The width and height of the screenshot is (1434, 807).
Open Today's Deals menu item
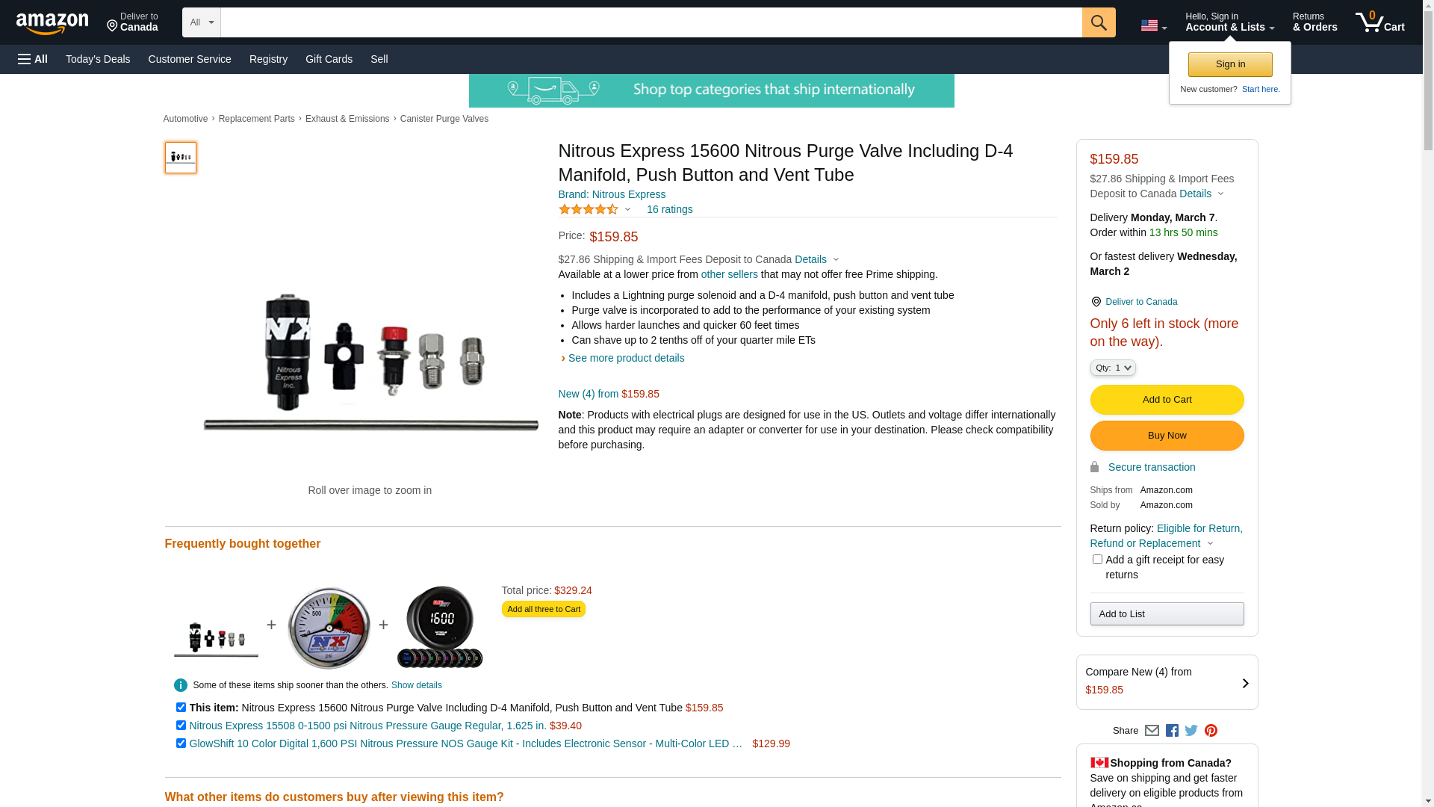click(x=98, y=59)
